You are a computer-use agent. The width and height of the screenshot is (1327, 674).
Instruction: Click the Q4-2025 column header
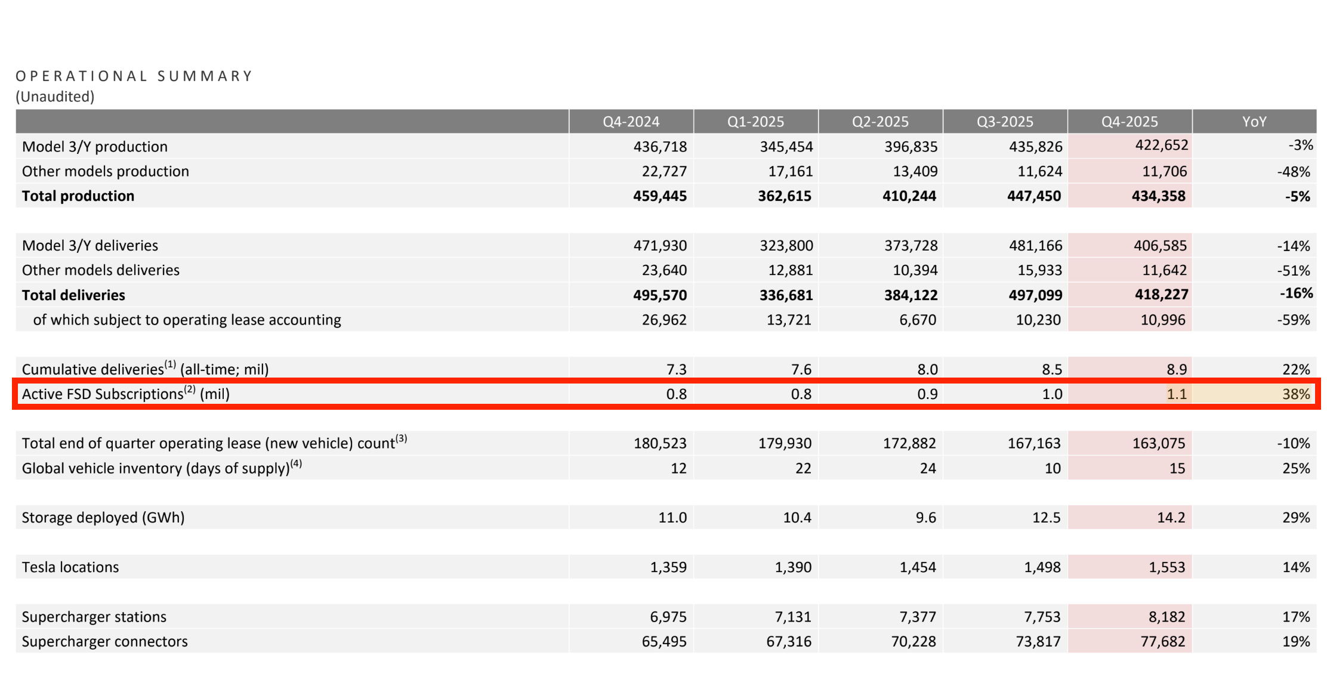click(1129, 122)
